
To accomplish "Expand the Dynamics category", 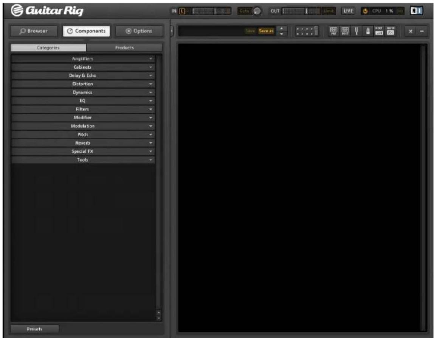I will pos(83,93).
